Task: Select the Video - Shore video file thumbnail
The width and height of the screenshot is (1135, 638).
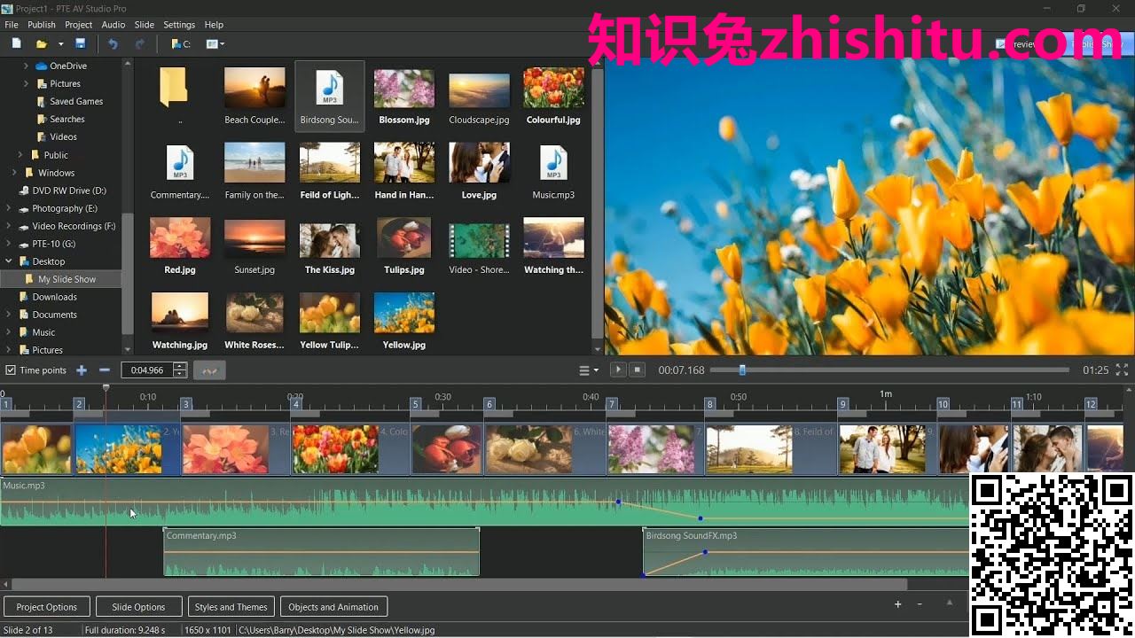Action: pos(479,240)
